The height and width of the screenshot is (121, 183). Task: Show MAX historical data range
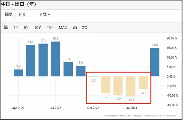(63, 28)
